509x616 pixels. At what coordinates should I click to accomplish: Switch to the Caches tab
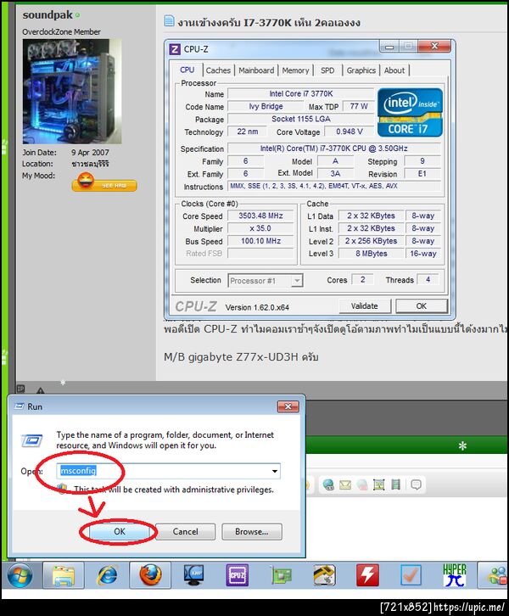pos(218,70)
